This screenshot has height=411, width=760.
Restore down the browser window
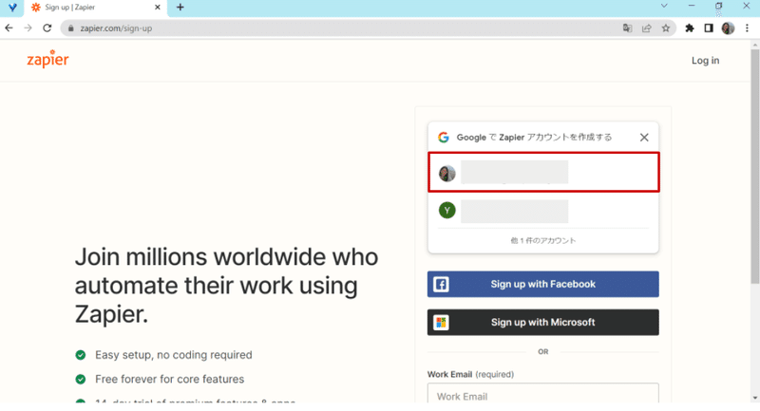pyautogui.click(x=719, y=6)
